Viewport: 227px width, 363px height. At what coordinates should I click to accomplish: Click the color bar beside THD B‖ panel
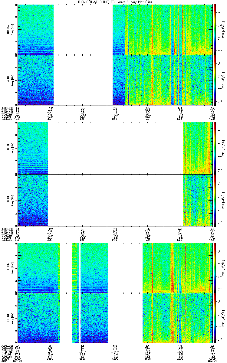pyautogui.click(x=215, y=200)
